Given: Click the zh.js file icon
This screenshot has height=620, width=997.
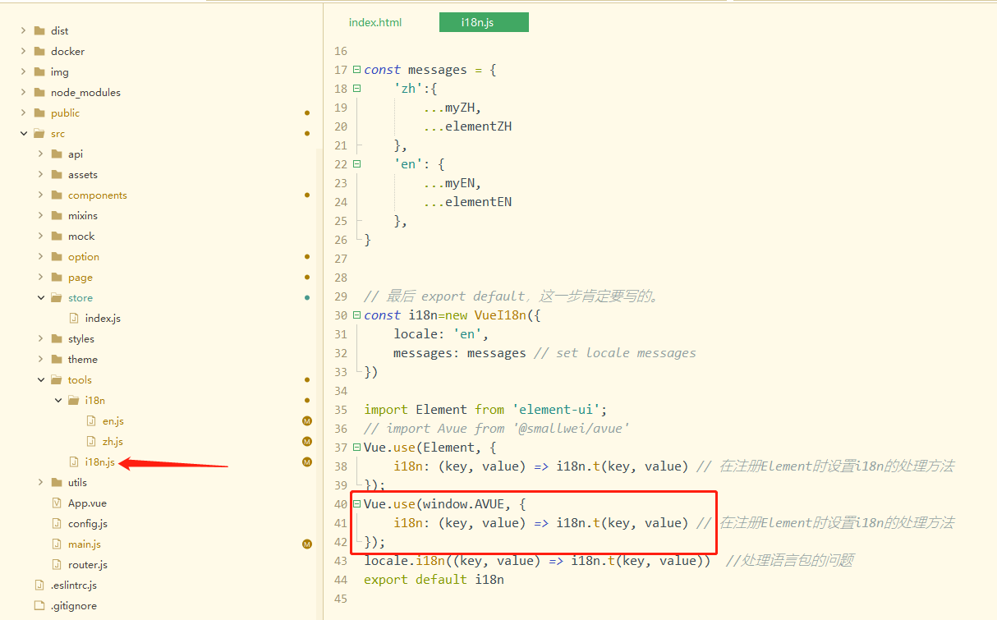Looking at the screenshot, I should coord(91,441).
